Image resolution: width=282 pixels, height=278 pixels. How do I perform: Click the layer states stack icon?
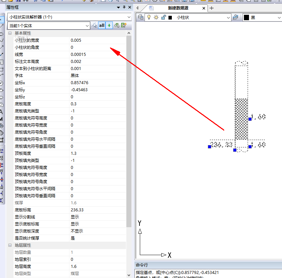(236, 17)
